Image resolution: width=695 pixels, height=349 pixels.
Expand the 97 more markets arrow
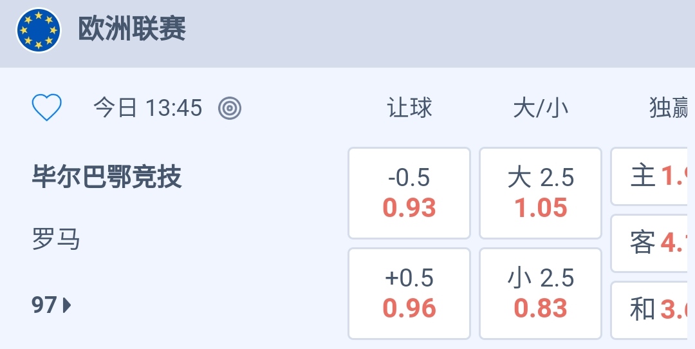click(x=67, y=305)
